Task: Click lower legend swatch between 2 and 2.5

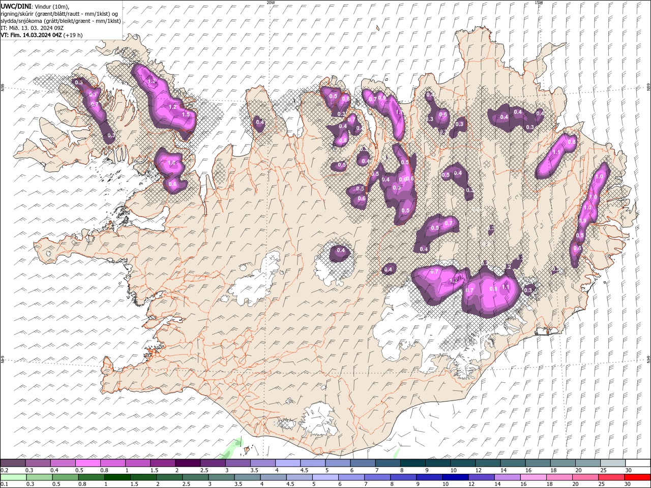Action: tap(169, 477)
